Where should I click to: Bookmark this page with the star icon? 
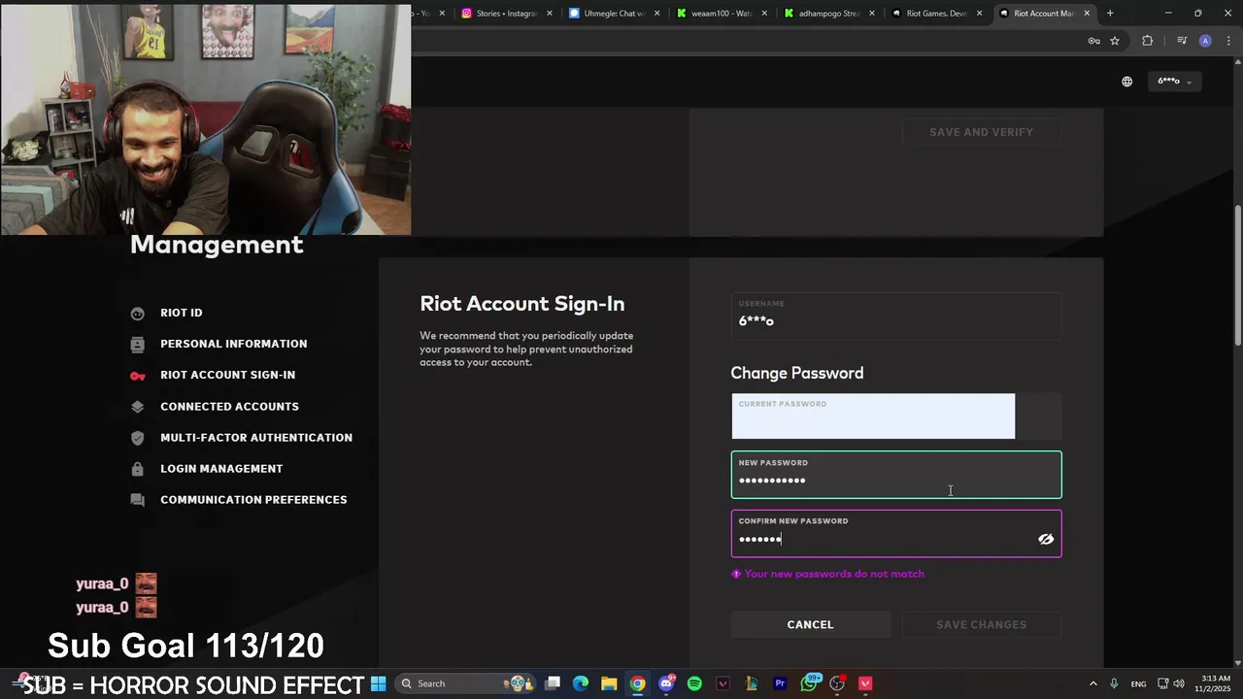pos(1115,41)
